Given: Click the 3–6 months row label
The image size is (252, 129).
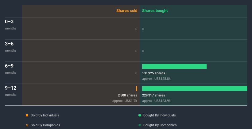Looking at the screenshot, I should [11, 47].
